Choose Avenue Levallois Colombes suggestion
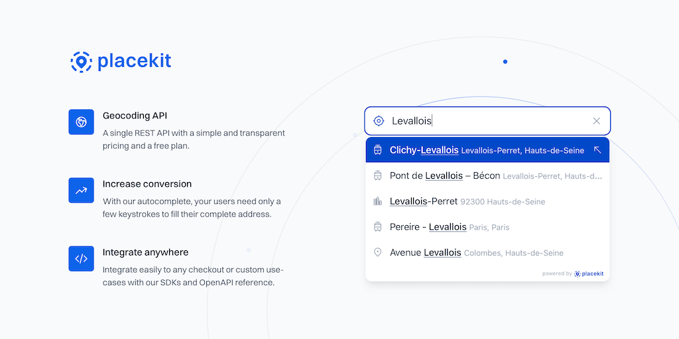Image resolution: width=679 pixels, height=339 pixels. (x=476, y=252)
